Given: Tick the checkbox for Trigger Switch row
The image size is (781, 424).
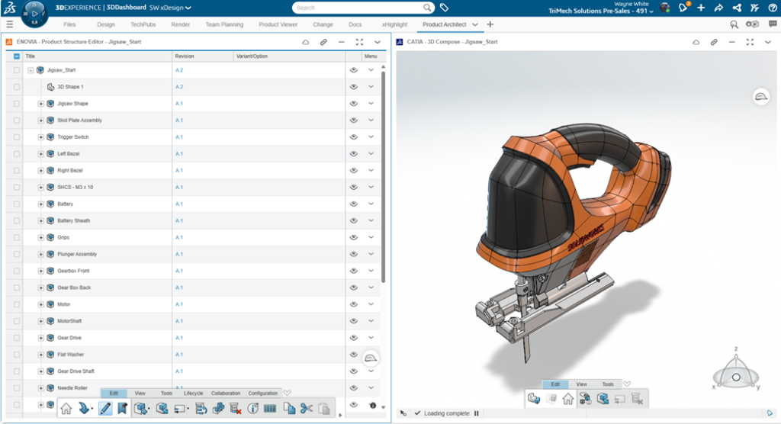Looking at the screenshot, I should tap(17, 137).
